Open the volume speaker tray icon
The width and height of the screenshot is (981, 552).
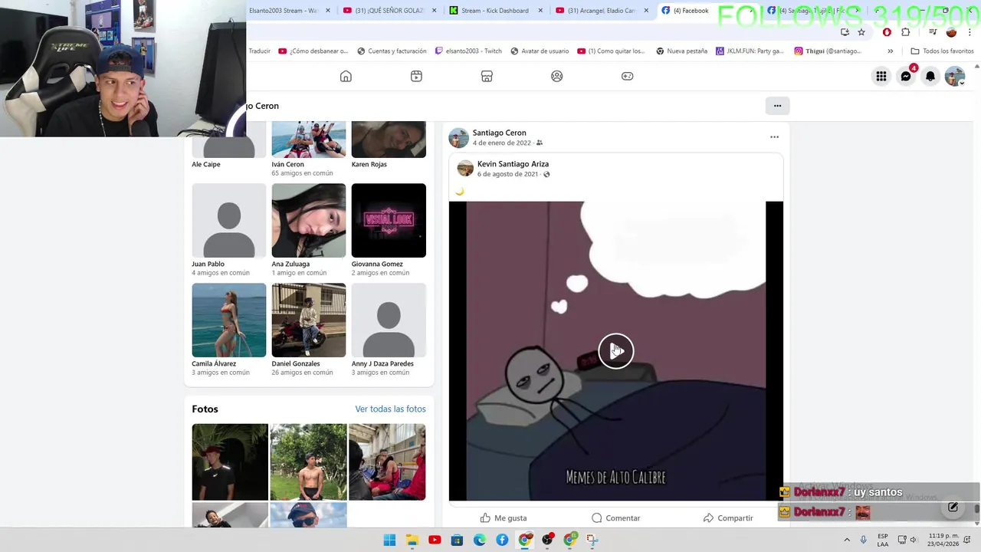(914, 540)
